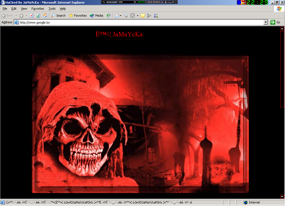Image resolution: width=285 pixels, height=206 pixels.
Task: Open the Media bar
Action: pyautogui.click(x=97, y=16)
